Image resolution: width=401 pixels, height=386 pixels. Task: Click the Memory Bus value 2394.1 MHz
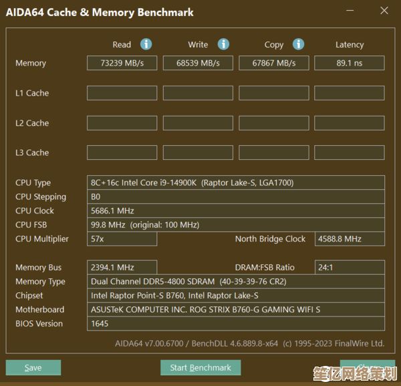(122, 268)
